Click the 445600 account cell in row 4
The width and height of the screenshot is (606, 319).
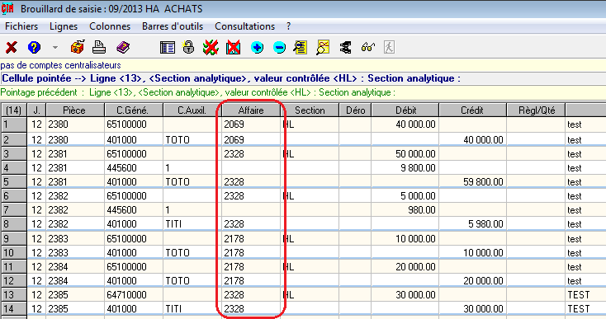(134, 168)
